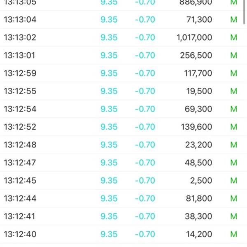Click the 117,700 volume value

click(198, 73)
